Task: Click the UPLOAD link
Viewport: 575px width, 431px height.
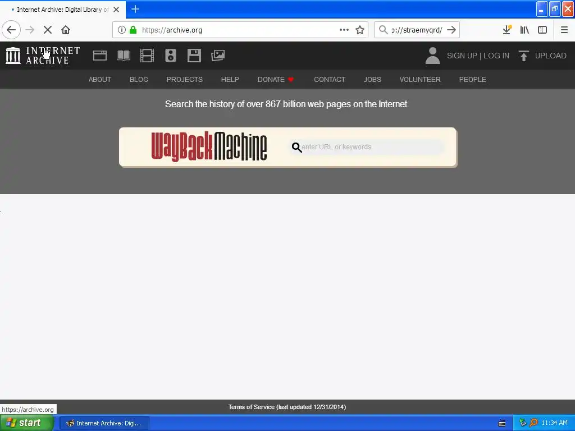Action: (x=550, y=56)
